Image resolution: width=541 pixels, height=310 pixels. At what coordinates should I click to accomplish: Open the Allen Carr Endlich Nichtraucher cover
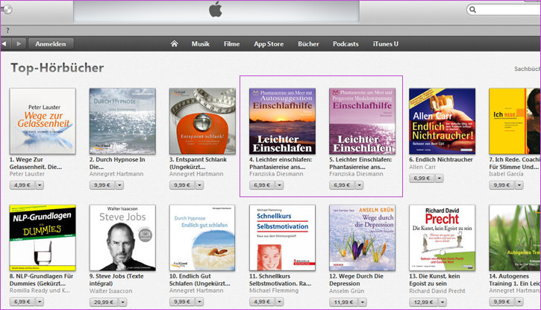(x=442, y=121)
